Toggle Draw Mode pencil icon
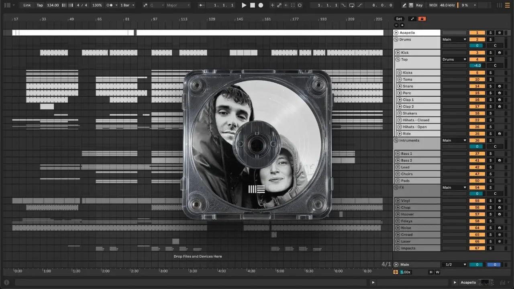 point(404,5)
